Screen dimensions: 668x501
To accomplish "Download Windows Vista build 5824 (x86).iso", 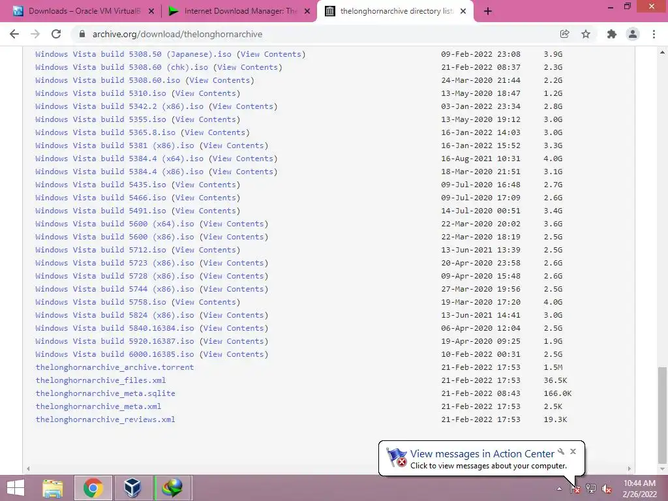I will coord(115,315).
